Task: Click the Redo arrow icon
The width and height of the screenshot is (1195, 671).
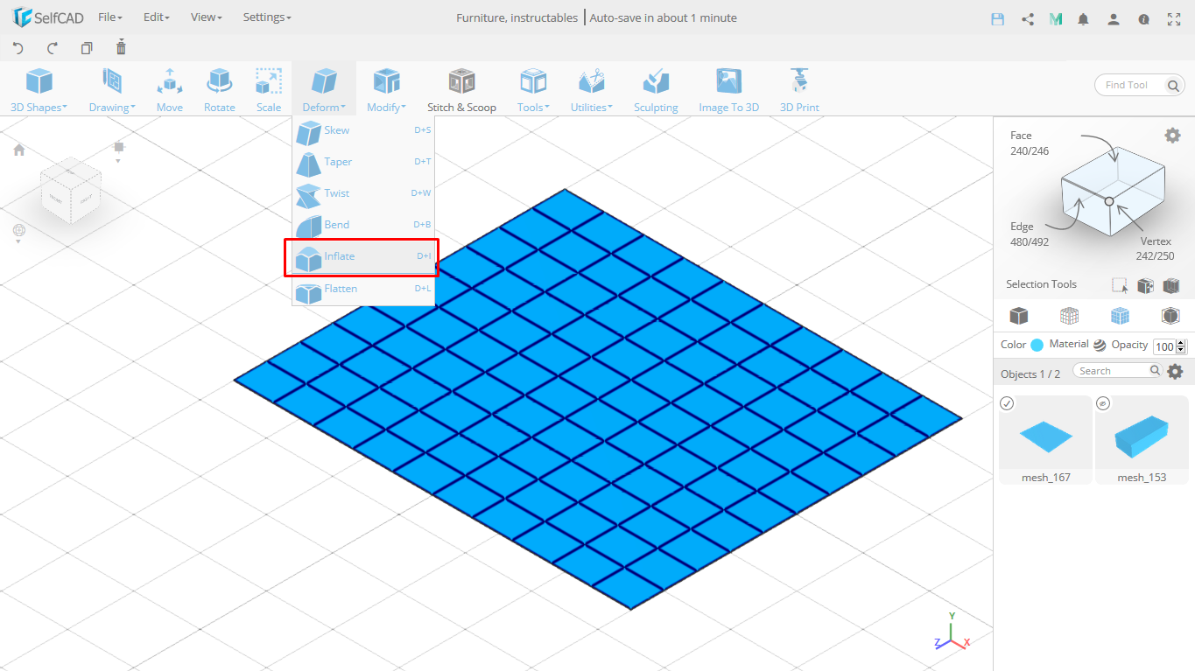Action: point(52,48)
